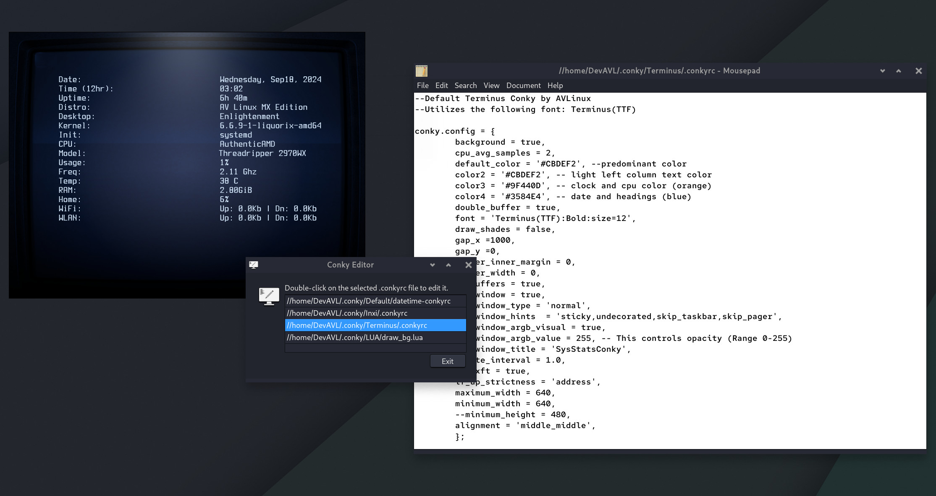Maximize Mousepad using the up chevron
This screenshot has width=936, height=496.
click(899, 71)
